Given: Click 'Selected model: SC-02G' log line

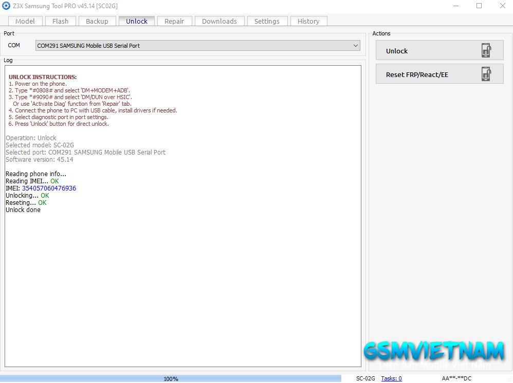Looking at the screenshot, I should coord(40,145).
